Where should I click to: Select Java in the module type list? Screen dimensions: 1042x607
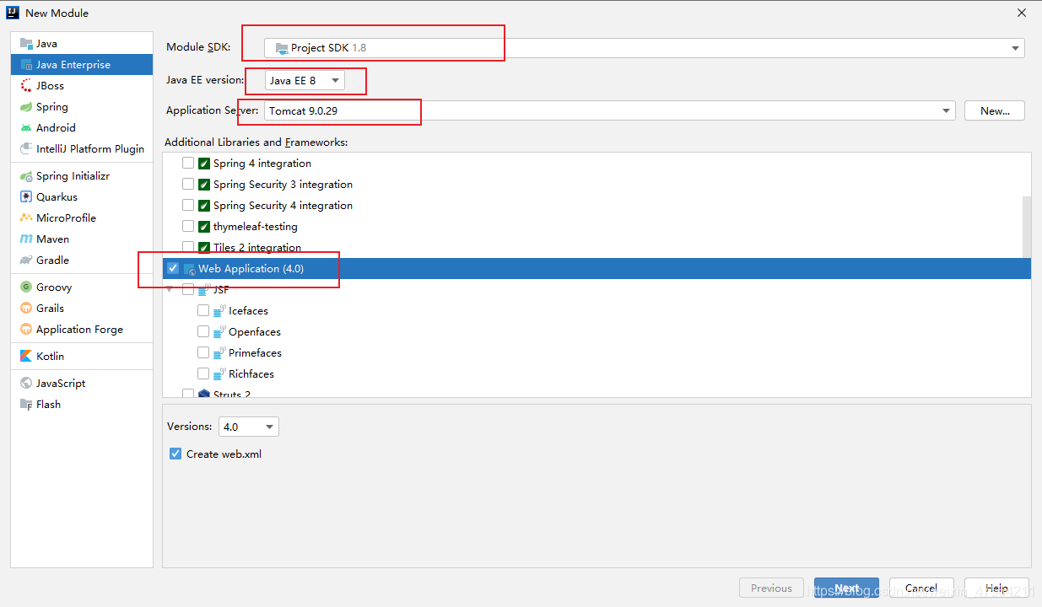point(82,43)
